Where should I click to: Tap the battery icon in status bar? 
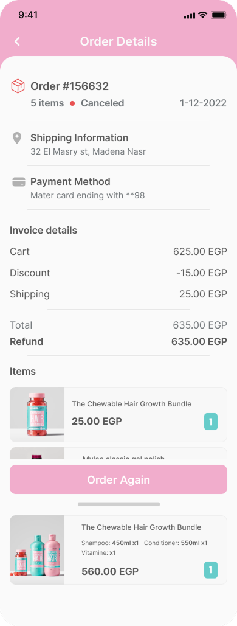pyautogui.click(x=219, y=15)
